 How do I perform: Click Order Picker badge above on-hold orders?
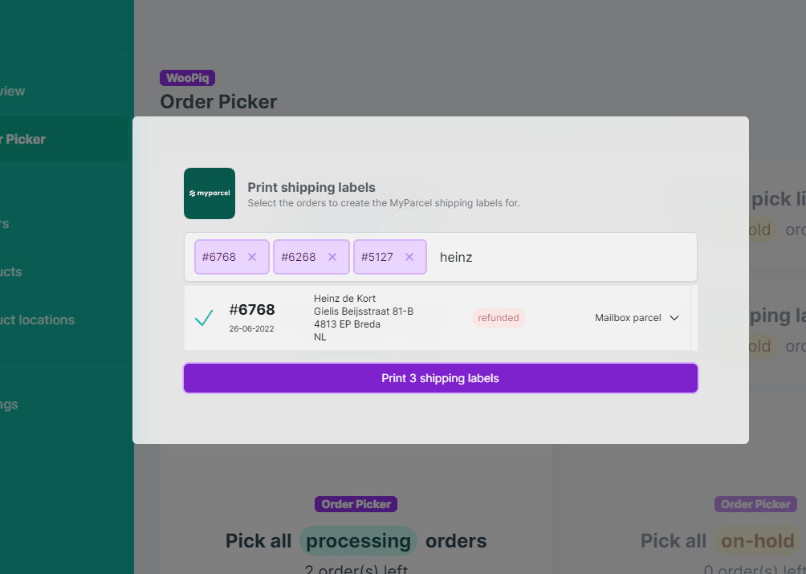coord(755,504)
